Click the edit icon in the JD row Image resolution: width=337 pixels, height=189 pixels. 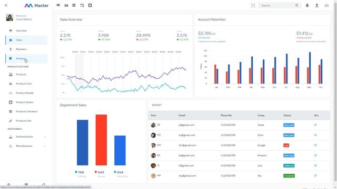pos(315,125)
